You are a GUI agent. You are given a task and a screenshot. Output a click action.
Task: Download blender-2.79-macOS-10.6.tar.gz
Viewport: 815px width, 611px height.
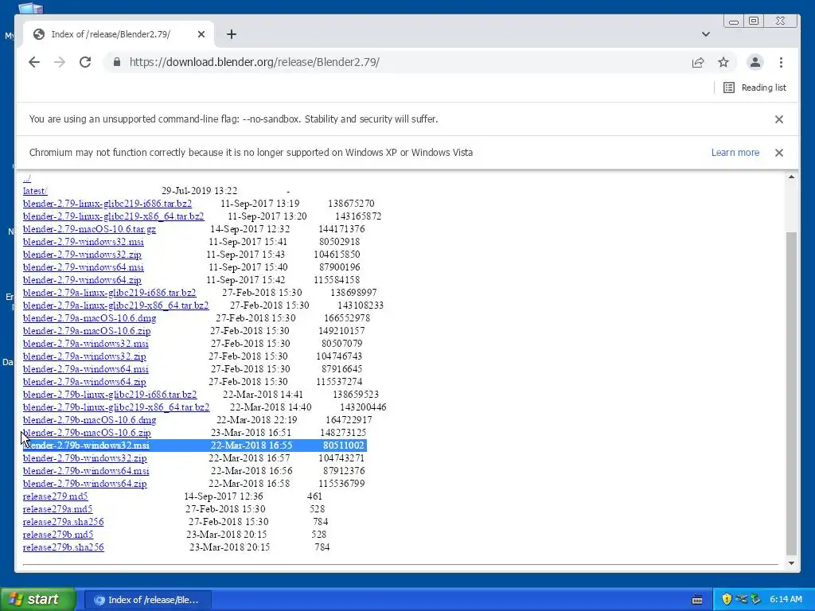click(89, 229)
